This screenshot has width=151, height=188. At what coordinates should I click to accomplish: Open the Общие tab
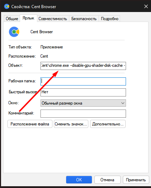12,19
